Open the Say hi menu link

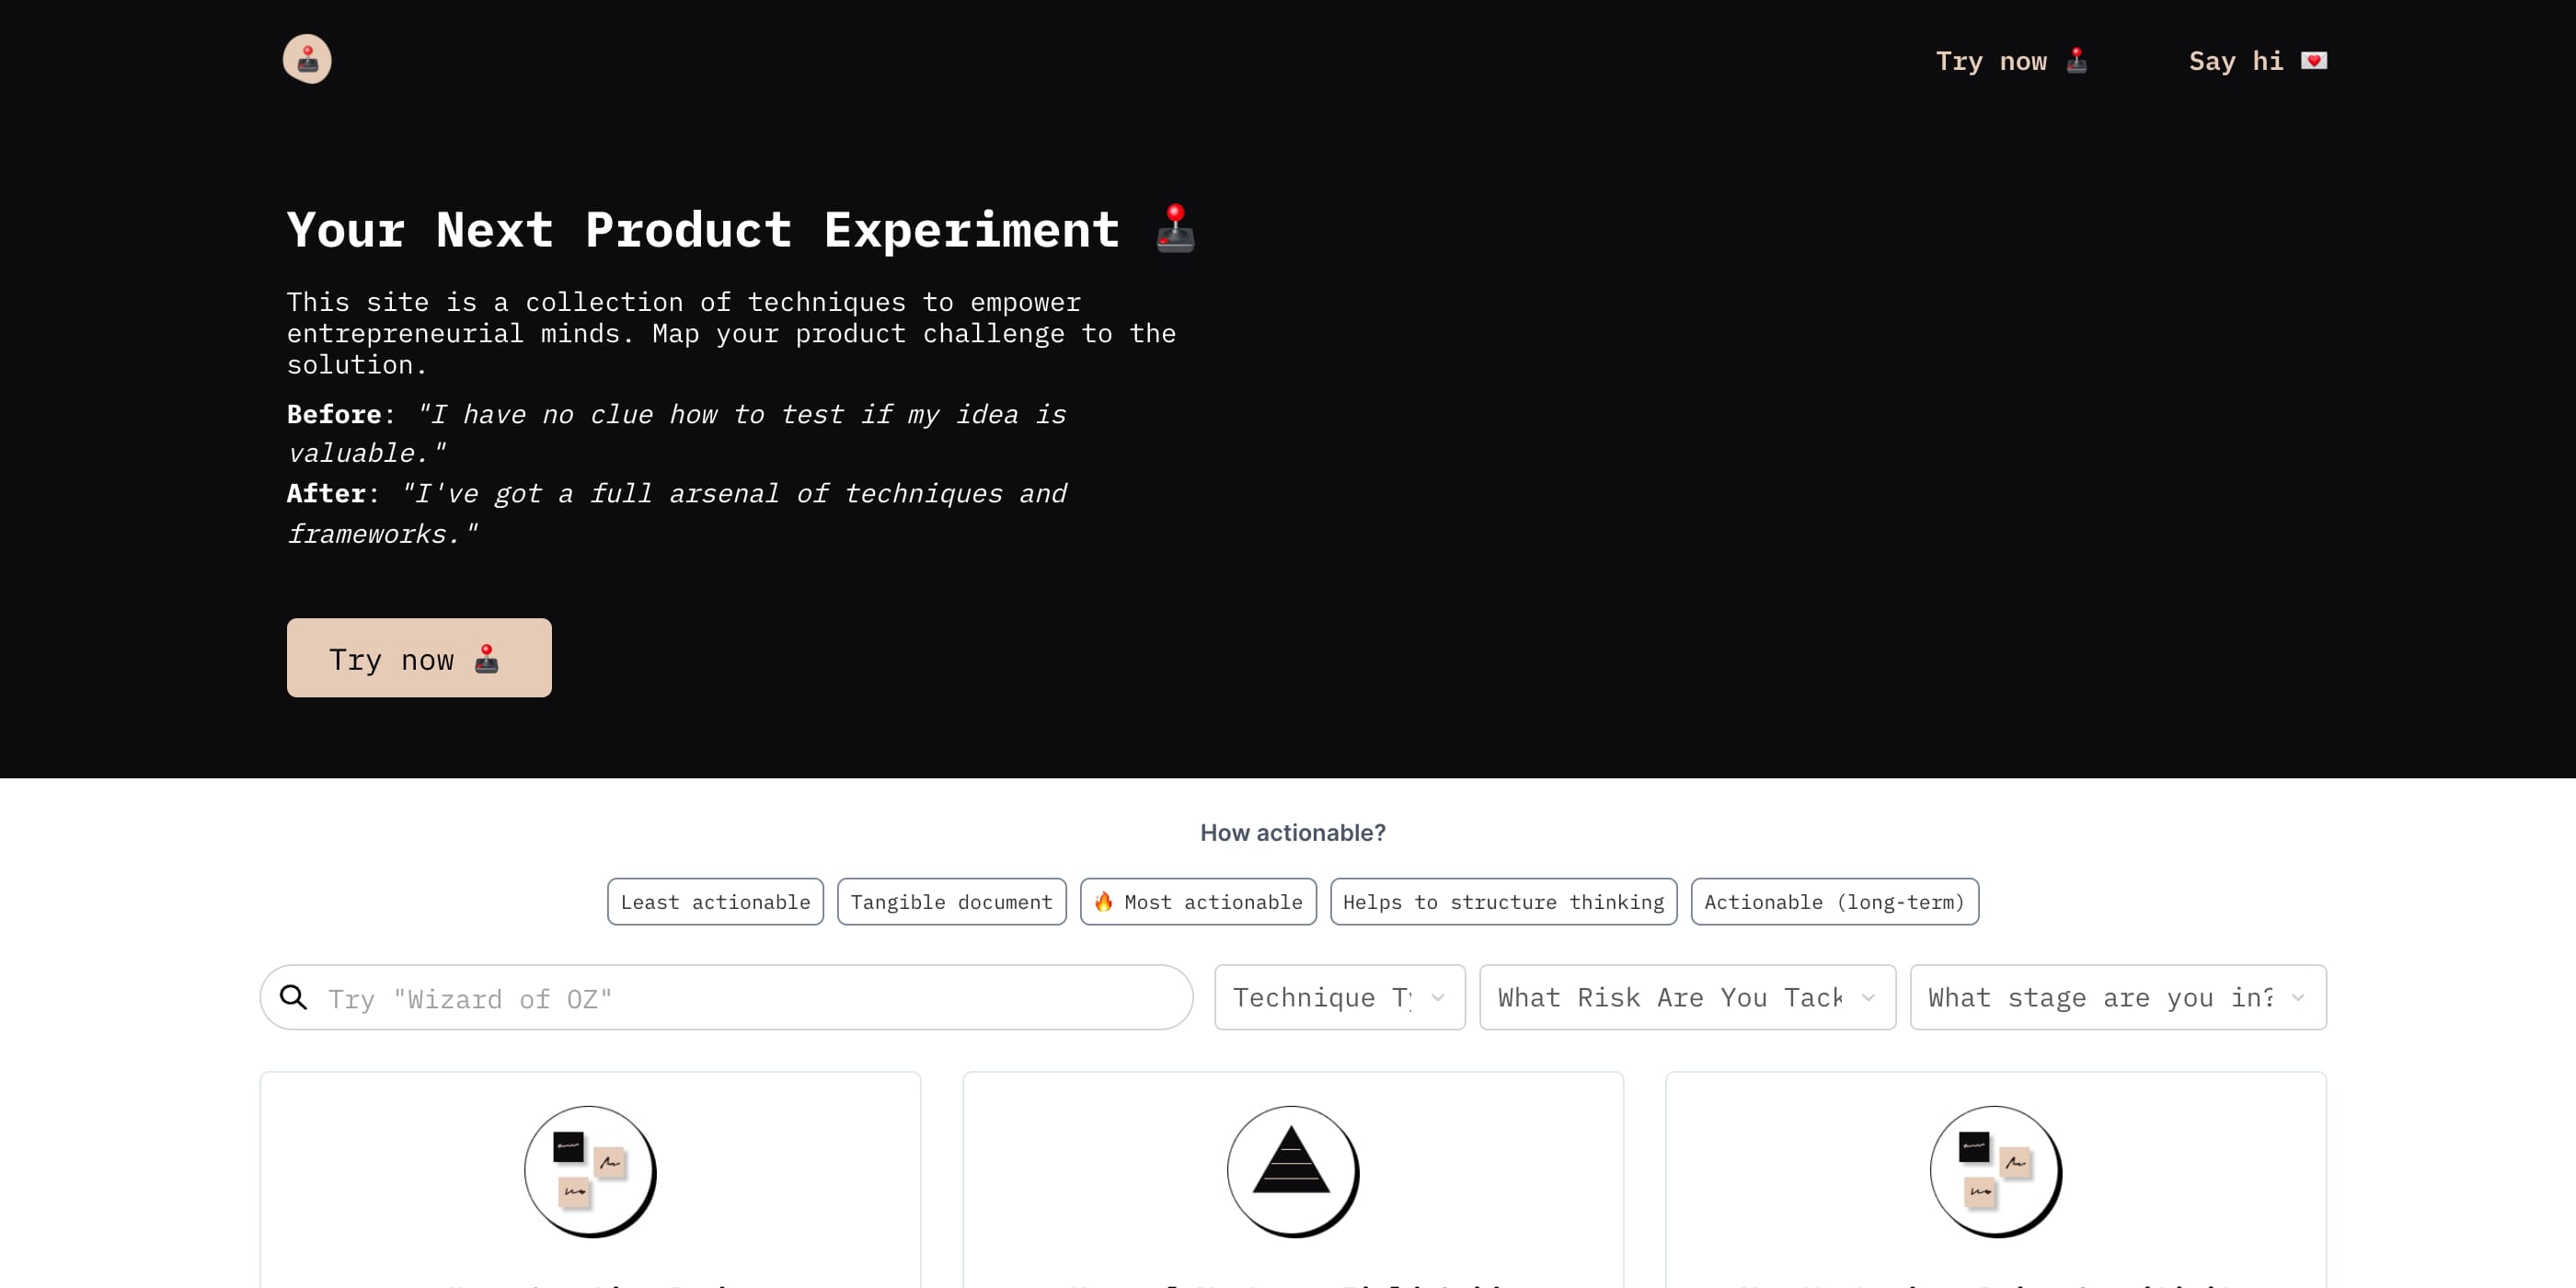pyautogui.click(x=2258, y=60)
